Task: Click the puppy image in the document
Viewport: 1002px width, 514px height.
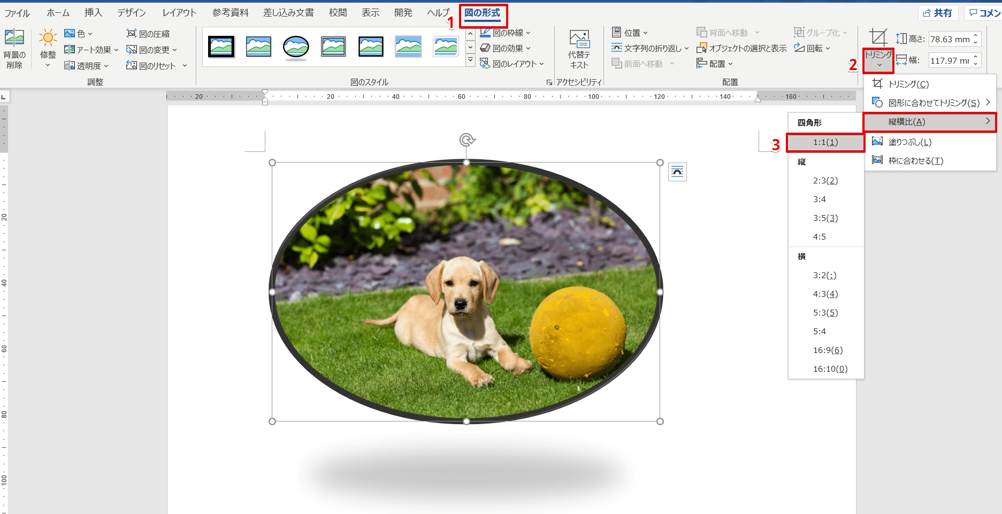Action: 466,291
